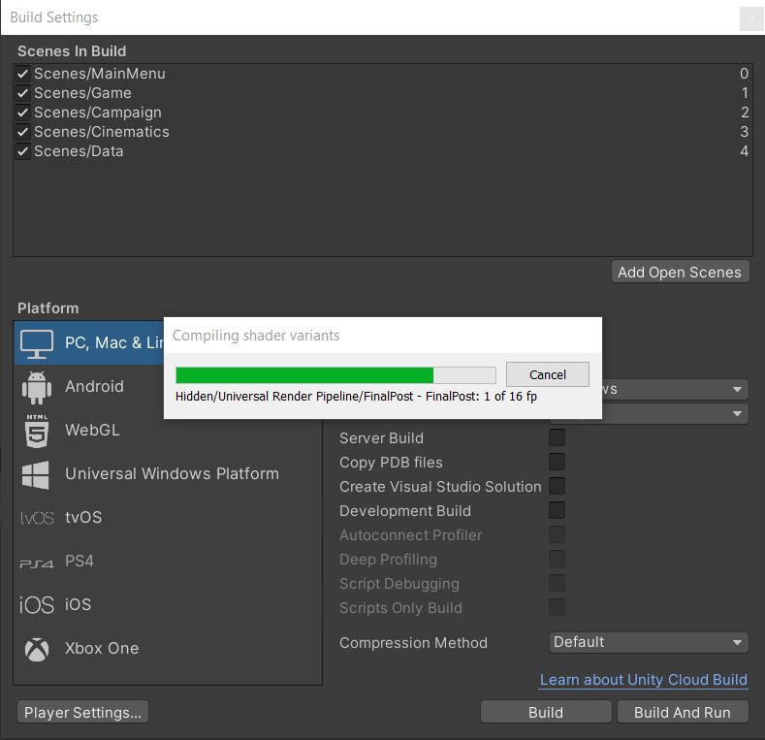Select the PS4 platform icon
The width and height of the screenshot is (765, 740).
37,563
